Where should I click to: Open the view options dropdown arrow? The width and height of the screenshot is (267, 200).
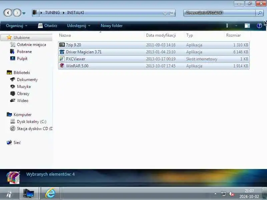[x=236, y=26]
